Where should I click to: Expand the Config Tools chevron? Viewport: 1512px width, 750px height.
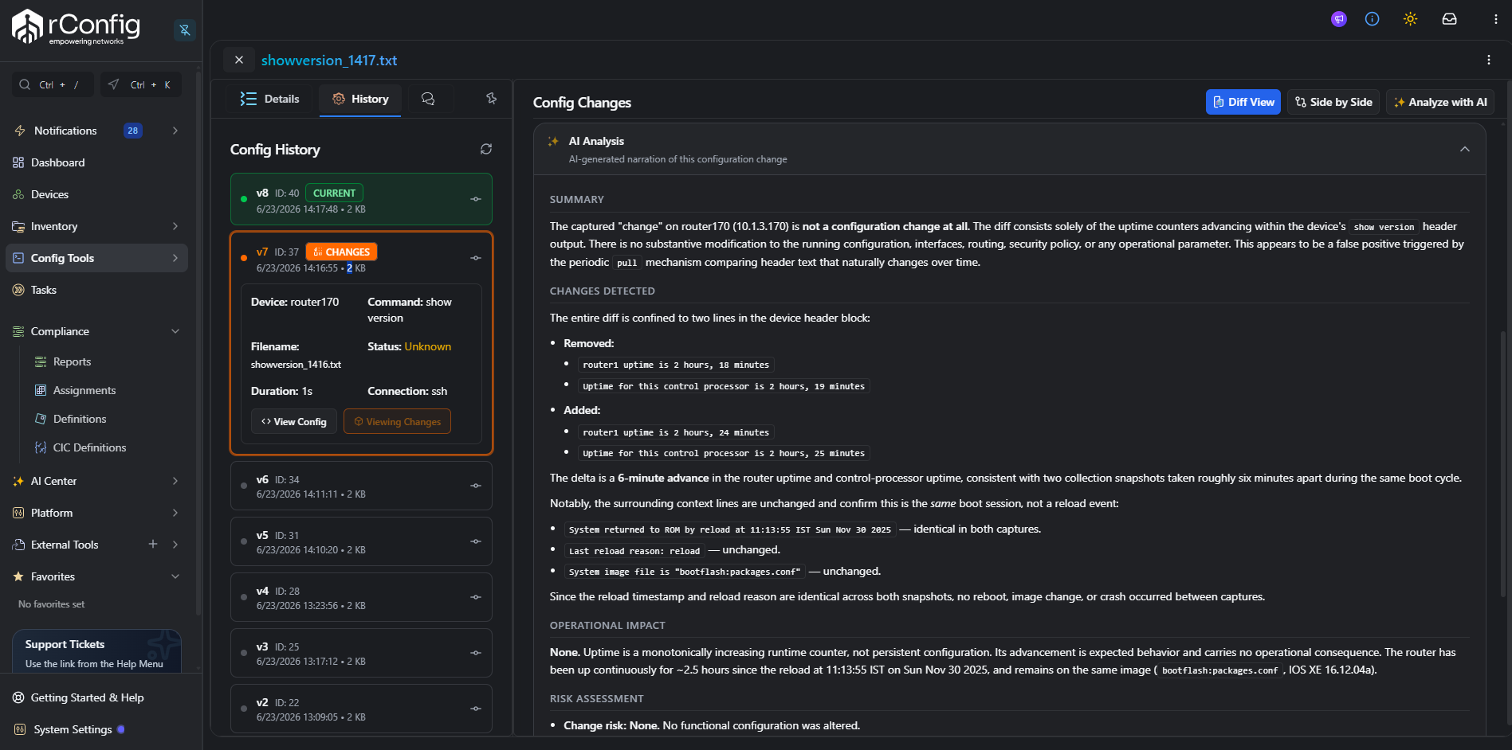(175, 258)
